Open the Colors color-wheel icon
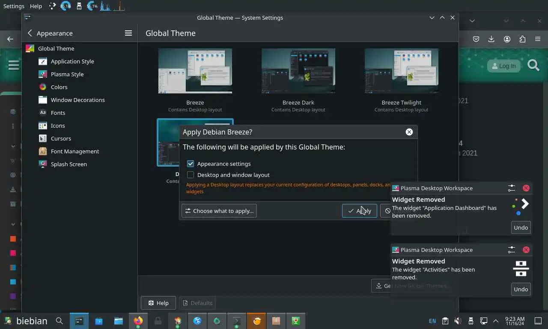Image resolution: width=548 pixels, height=329 pixels. tap(43, 87)
